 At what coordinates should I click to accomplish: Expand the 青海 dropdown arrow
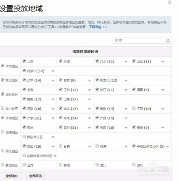(126, 147)
